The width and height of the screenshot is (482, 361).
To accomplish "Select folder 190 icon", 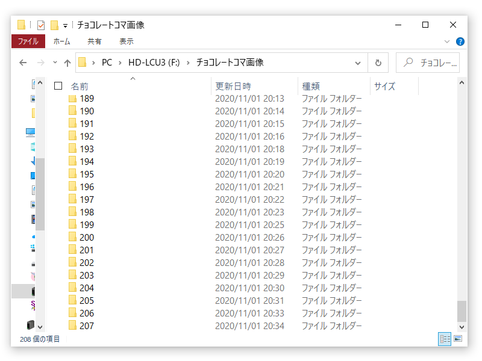I will coord(72,110).
